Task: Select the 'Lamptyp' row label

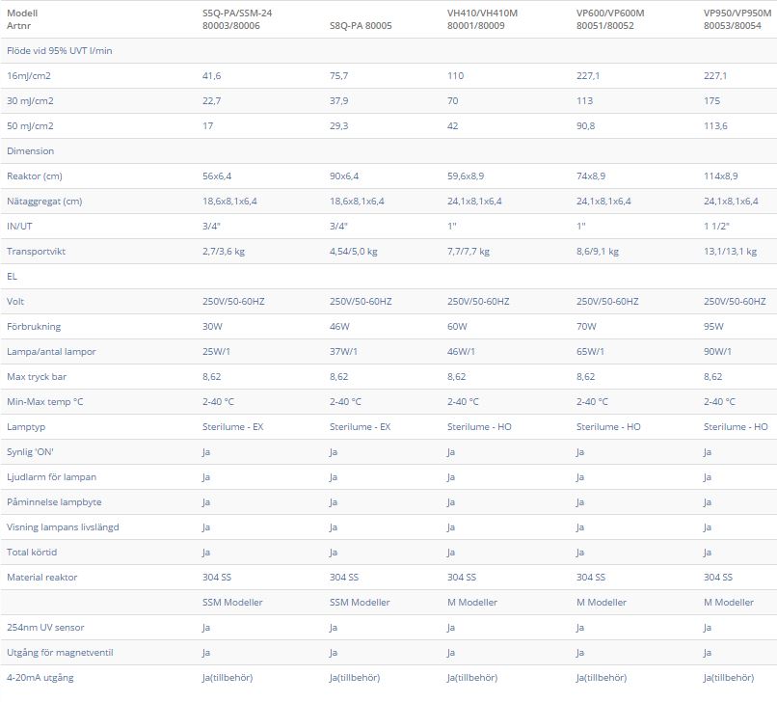Action: point(25,426)
